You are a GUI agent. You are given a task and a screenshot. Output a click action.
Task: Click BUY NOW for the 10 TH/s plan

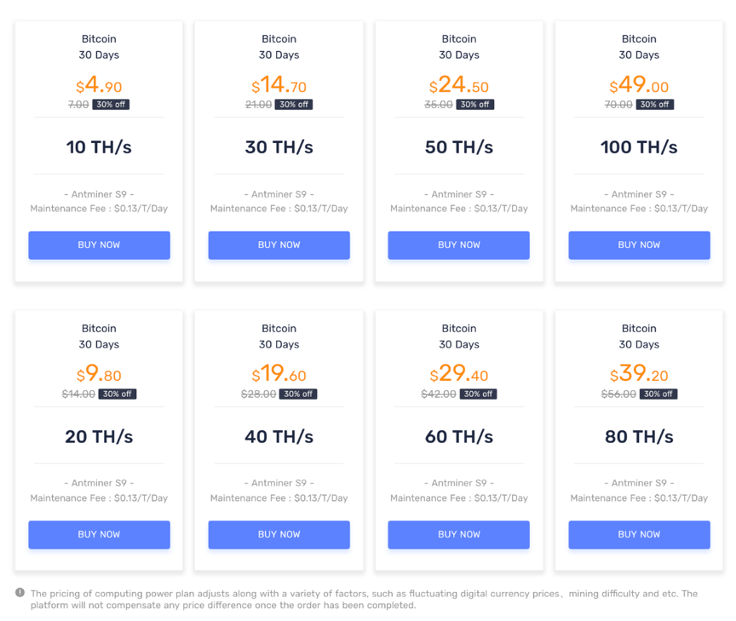[99, 245]
